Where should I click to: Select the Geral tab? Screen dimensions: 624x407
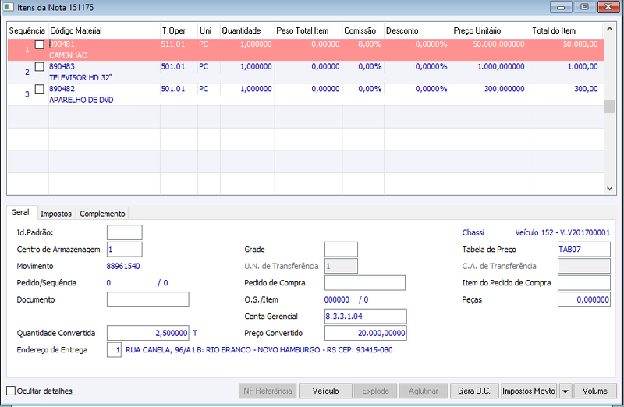tap(20, 212)
